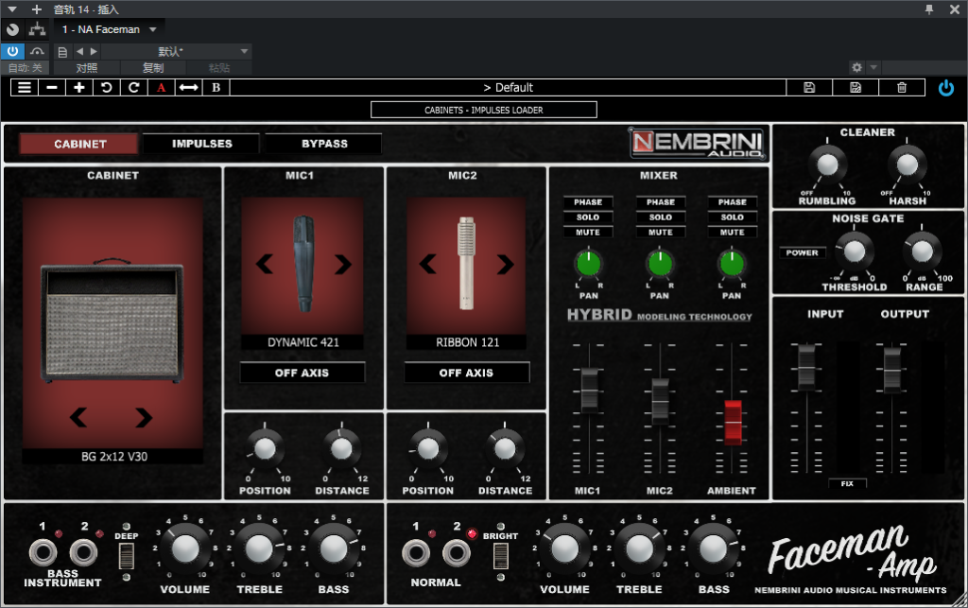Screen dimensions: 968x608
Task: Click the MIC1 mixer fader
Action: coord(589,391)
